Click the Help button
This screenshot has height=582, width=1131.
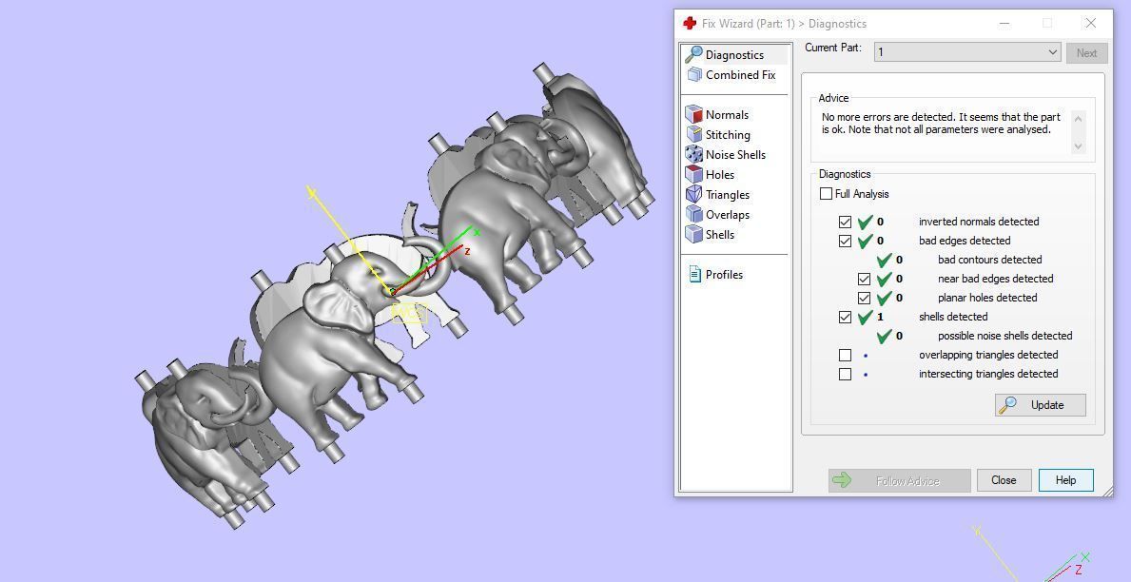tap(1065, 480)
